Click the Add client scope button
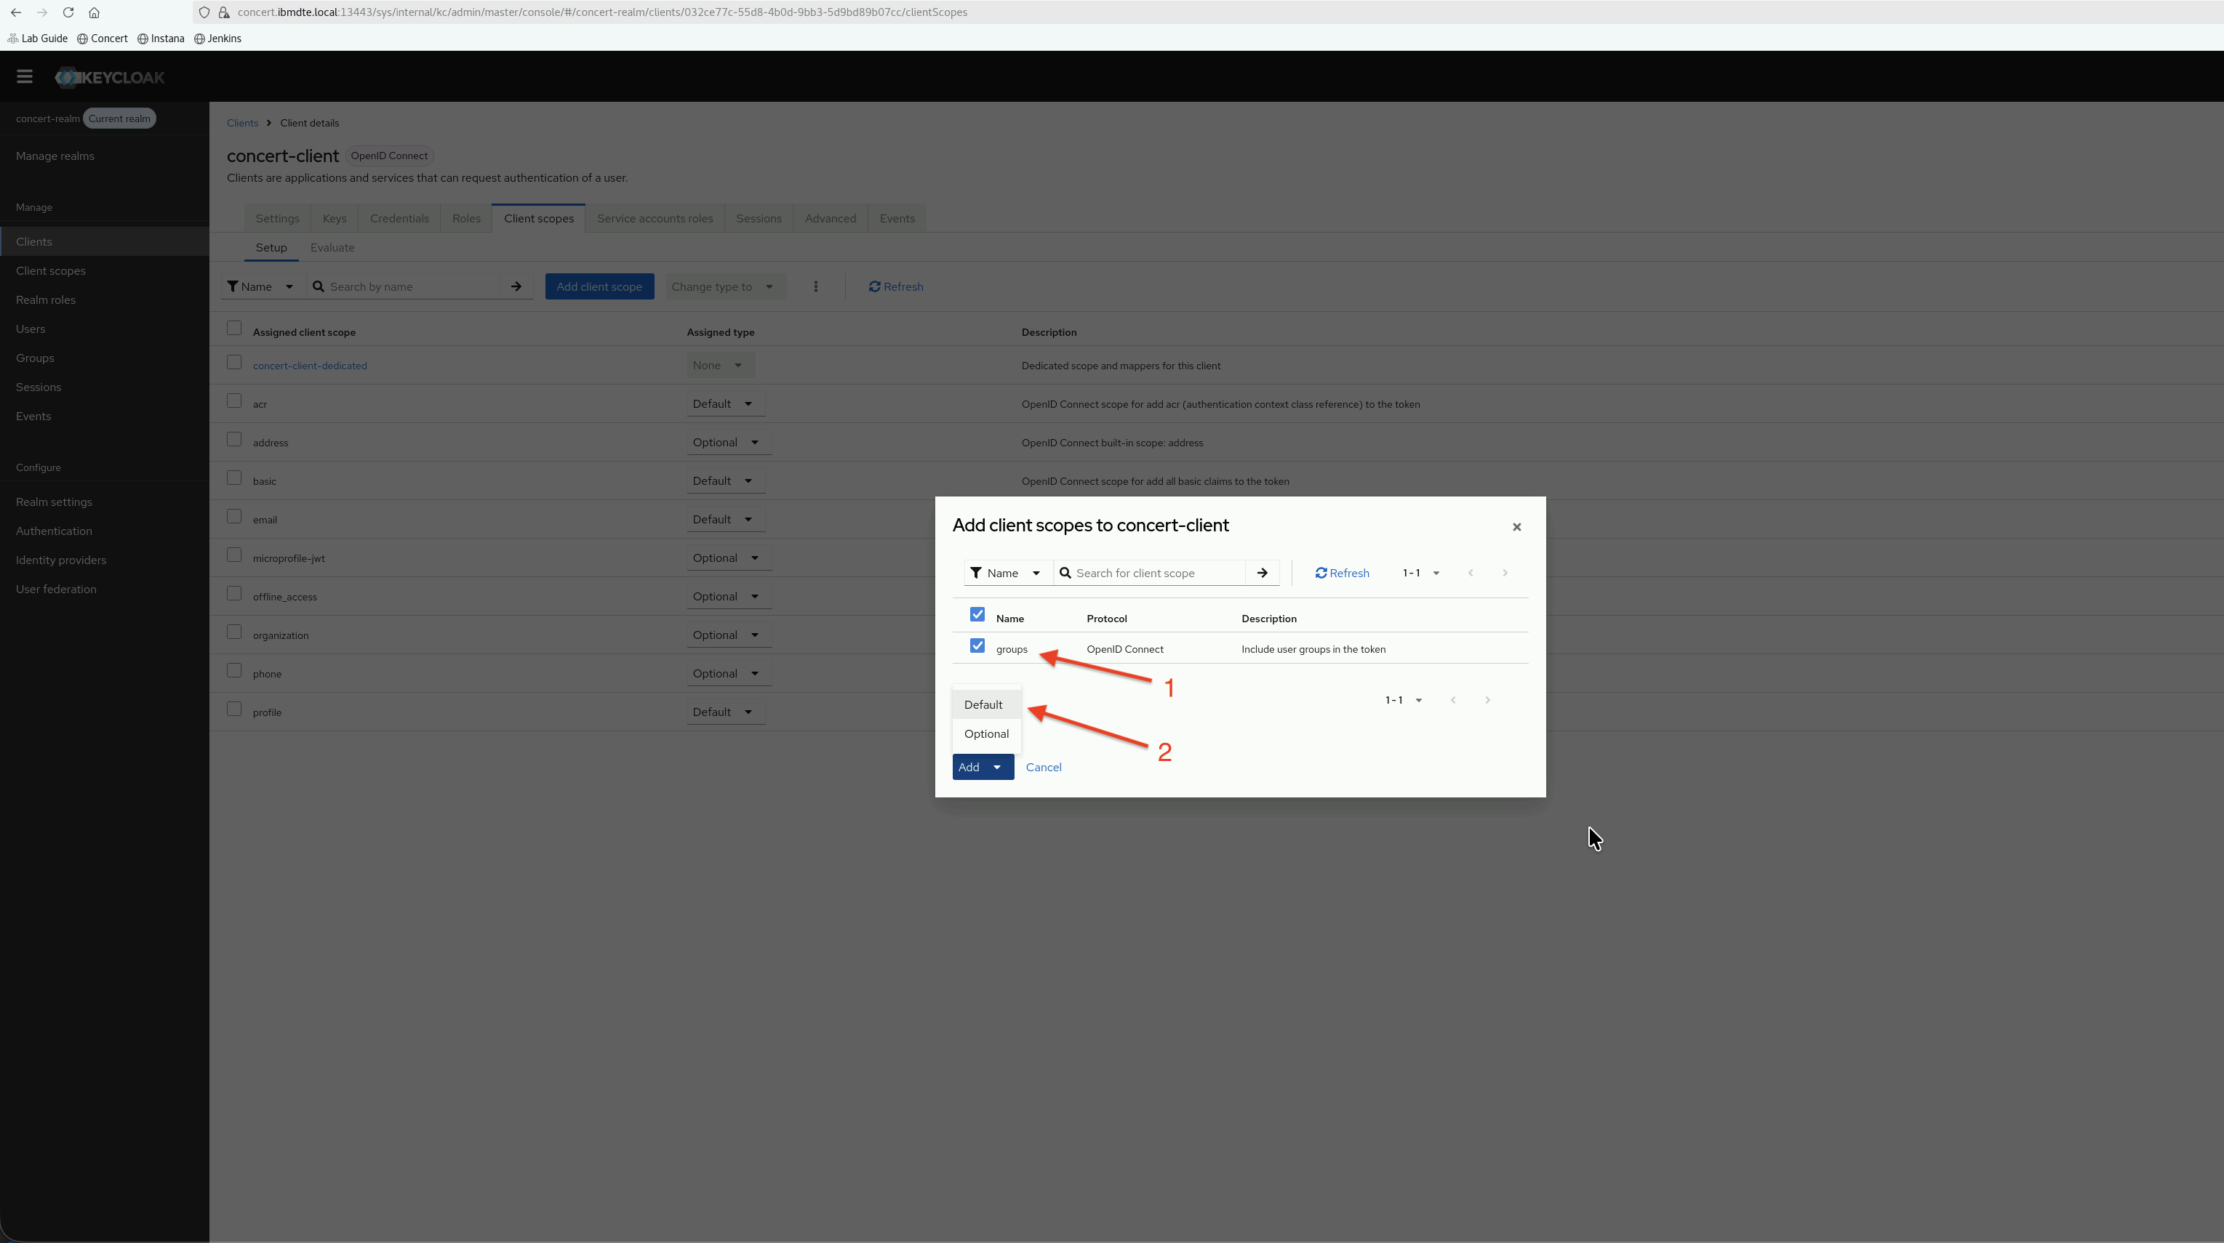The width and height of the screenshot is (2224, 1243). tap(599, 286)
